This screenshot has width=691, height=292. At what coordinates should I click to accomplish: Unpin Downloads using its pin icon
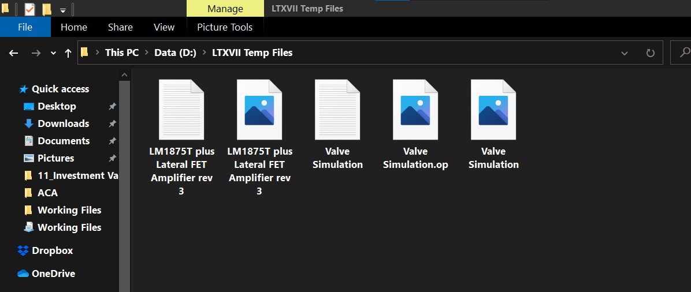pos(113,123)
